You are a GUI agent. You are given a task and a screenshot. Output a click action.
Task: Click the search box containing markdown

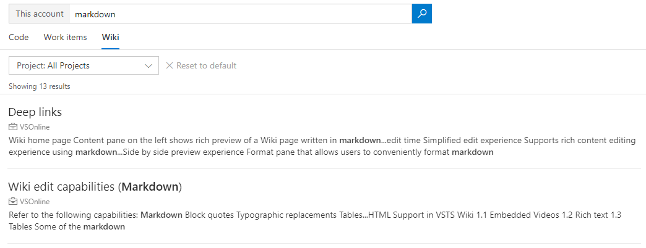coord(241,14)
